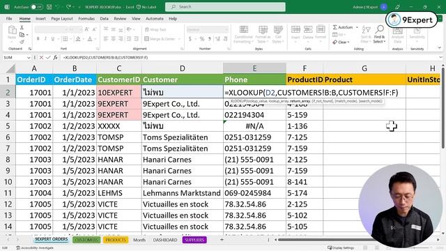Open Format as Table gallery

[x=263, y=34]
